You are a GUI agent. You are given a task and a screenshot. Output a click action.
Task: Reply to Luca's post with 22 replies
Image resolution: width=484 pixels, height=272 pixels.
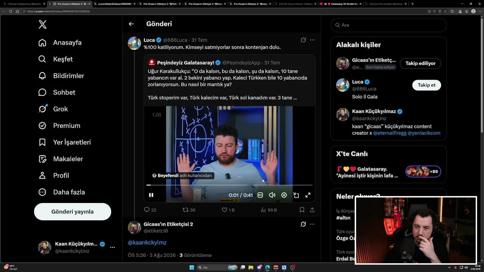pyautogui.click(x=150, y=210)
